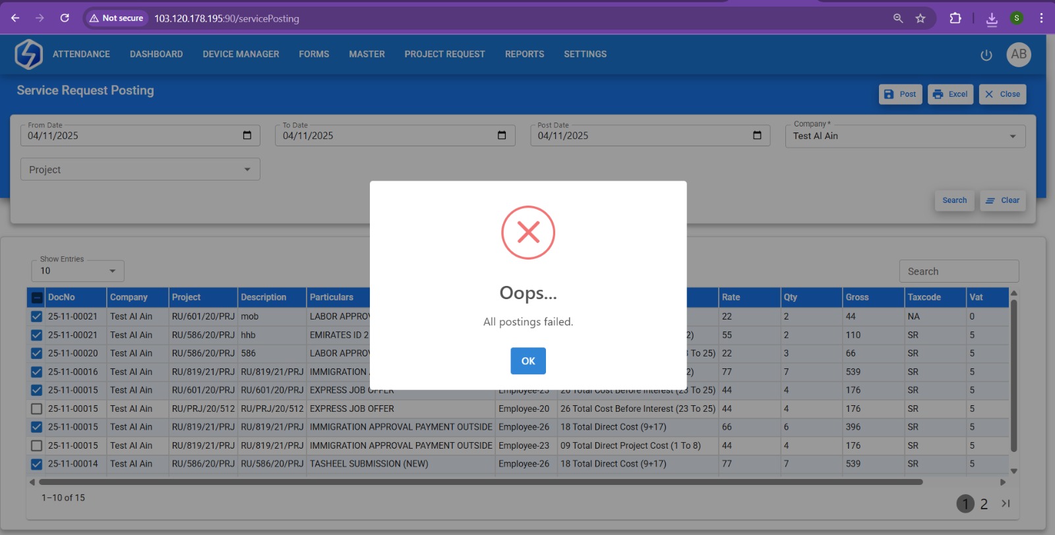Open the Project dropdown

pos(247,170)
